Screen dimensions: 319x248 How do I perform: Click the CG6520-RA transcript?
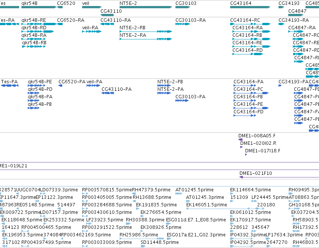[60, 24]
